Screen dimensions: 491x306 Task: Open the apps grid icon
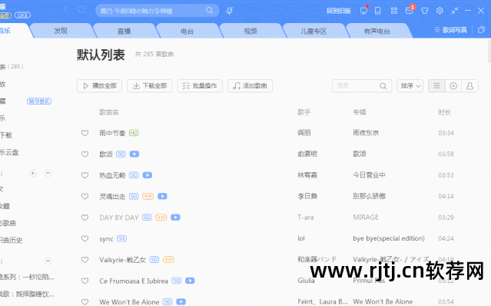coord(394,11)
